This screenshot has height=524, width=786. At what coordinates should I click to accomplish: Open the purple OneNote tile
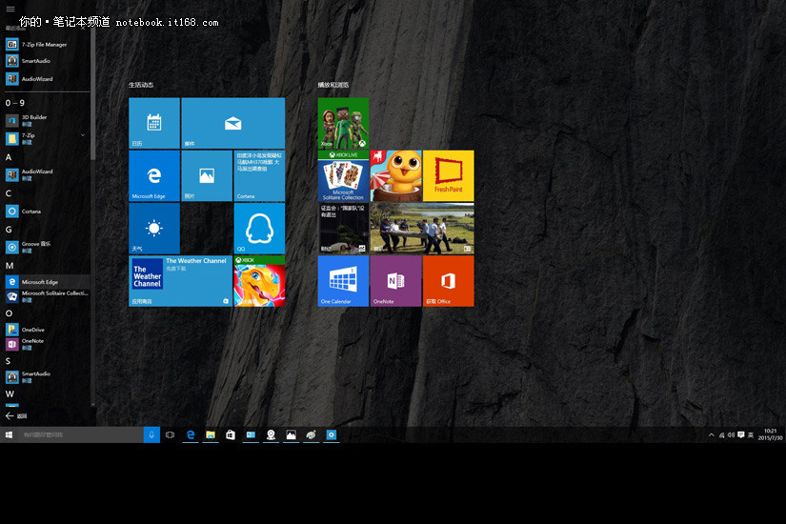click(x=395, y=281)
